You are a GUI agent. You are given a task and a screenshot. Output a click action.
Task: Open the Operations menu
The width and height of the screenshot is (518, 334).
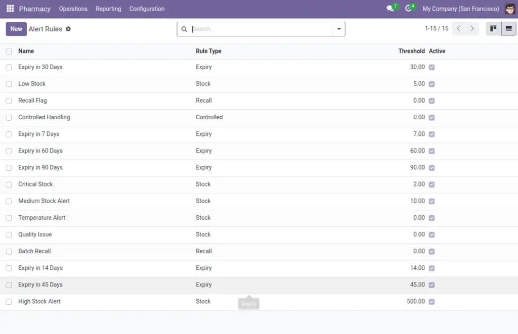pyautogui.click(x=73, y=9)
